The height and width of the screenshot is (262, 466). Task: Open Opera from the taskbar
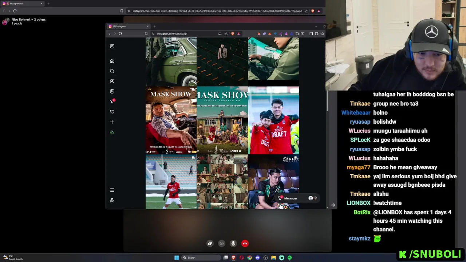coord(241,258)
